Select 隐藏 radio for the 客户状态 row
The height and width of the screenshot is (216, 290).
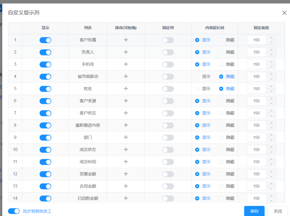tap(220, 113)
